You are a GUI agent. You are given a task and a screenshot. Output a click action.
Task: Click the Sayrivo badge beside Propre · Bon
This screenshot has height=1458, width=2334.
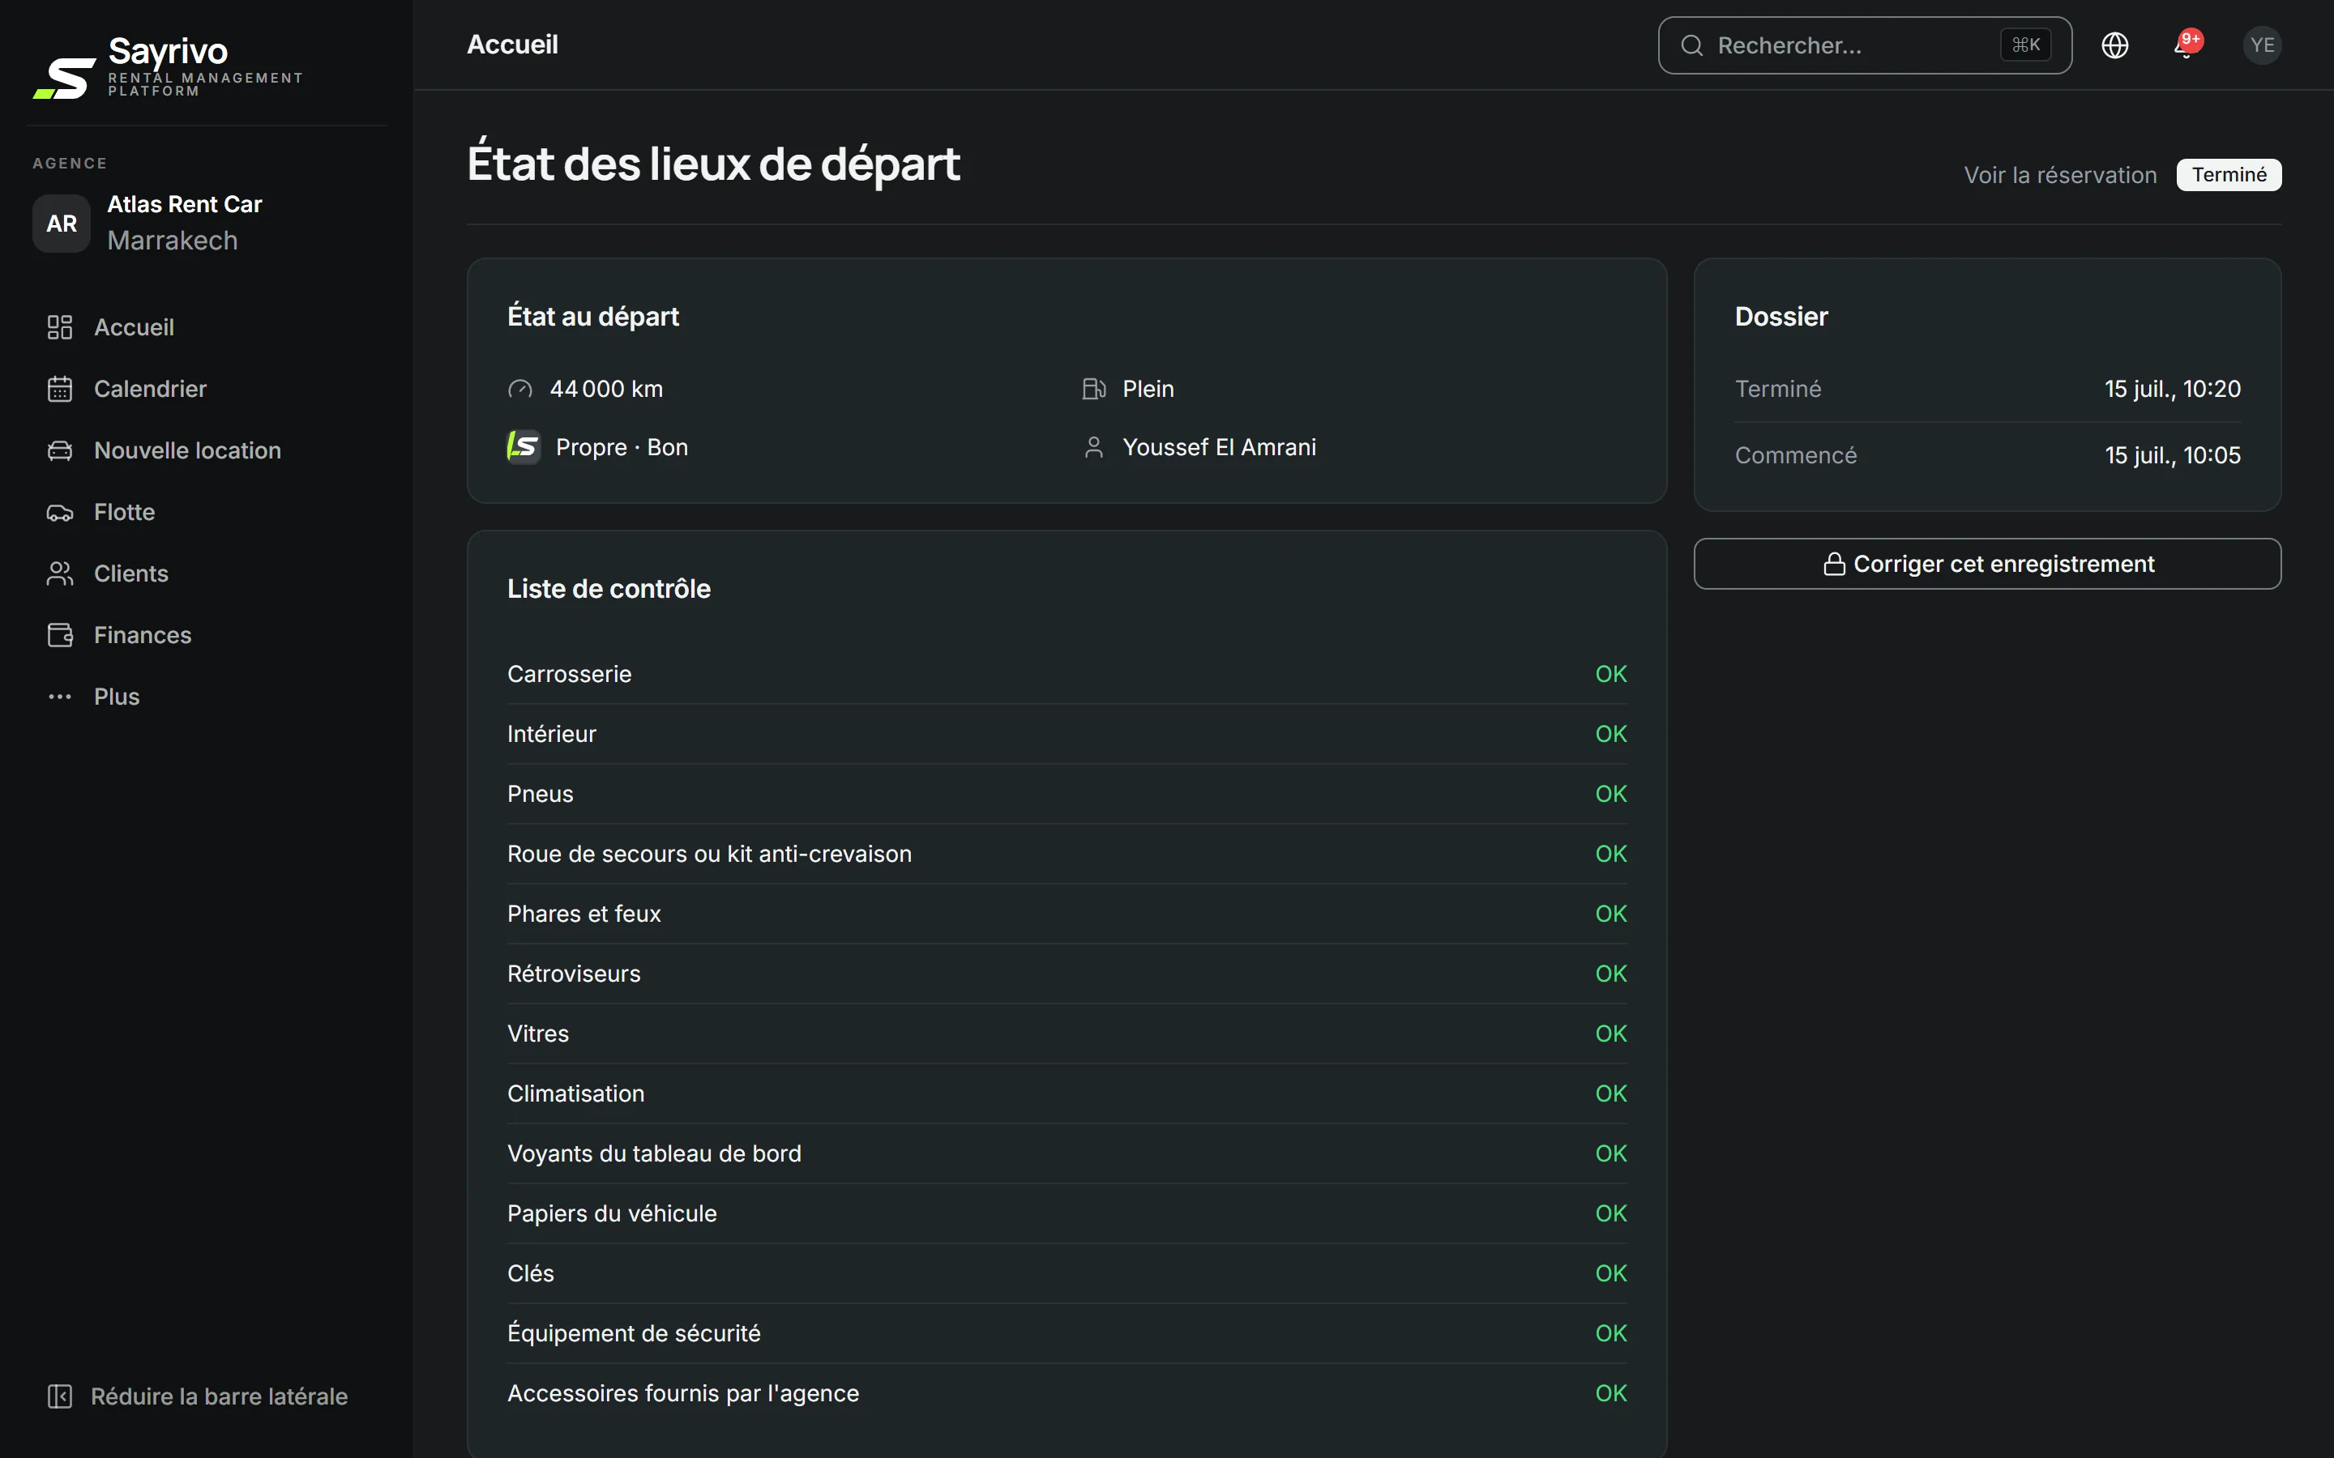(524, 446)
